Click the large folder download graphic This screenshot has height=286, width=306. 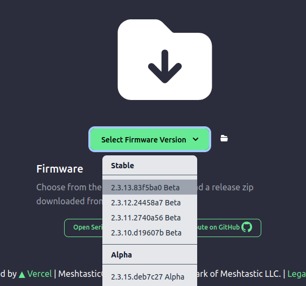pyautogui.click(x=165, y=59)
